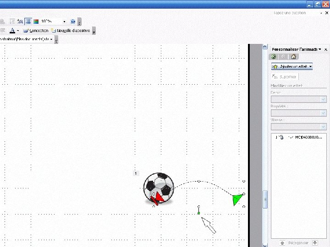Click the color/grayscale icon

(36, 21)
